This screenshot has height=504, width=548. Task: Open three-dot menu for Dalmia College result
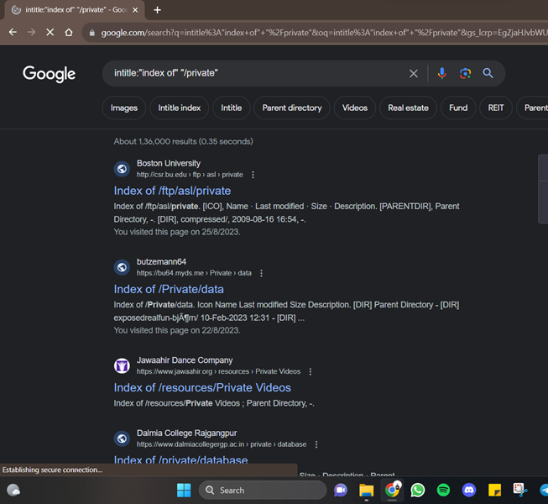click(316, 444)
